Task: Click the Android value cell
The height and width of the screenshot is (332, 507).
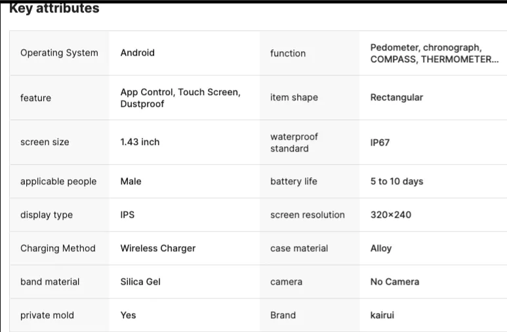Action: (184, 53)
